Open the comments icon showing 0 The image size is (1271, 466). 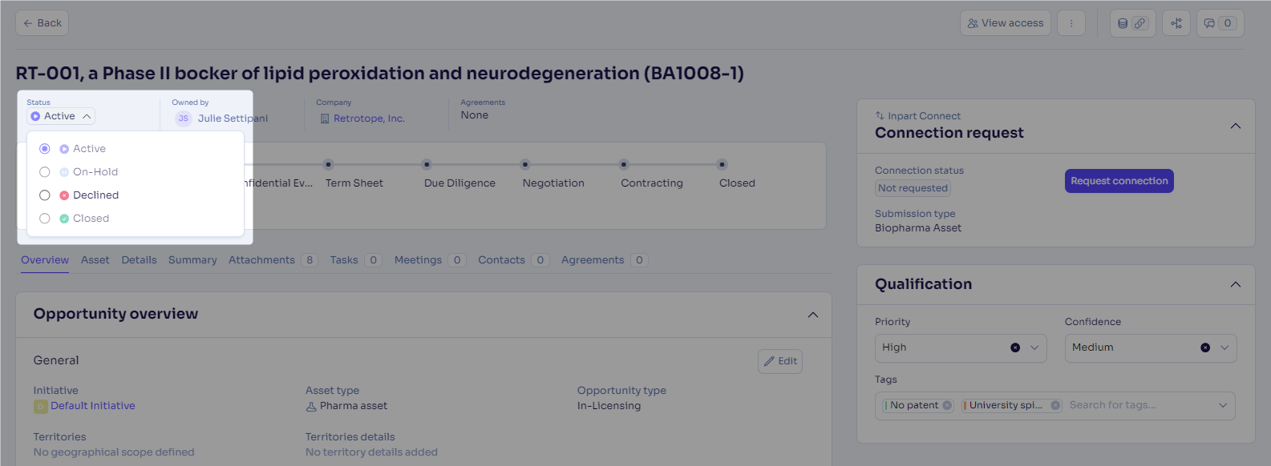[1220, 23]
